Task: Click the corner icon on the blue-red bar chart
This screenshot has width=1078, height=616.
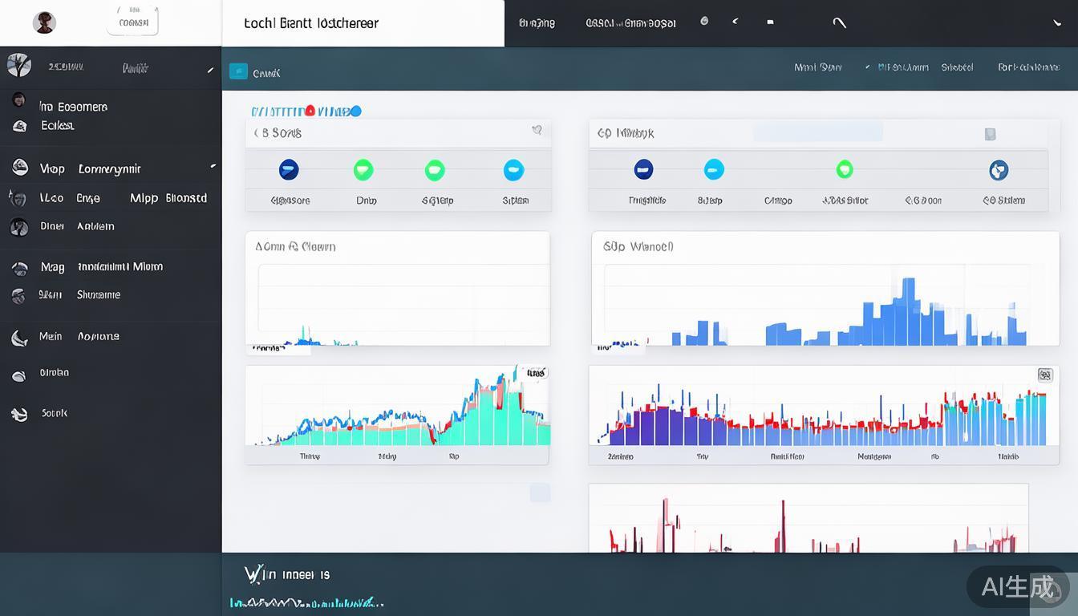Action: (x=1044, y=375)
